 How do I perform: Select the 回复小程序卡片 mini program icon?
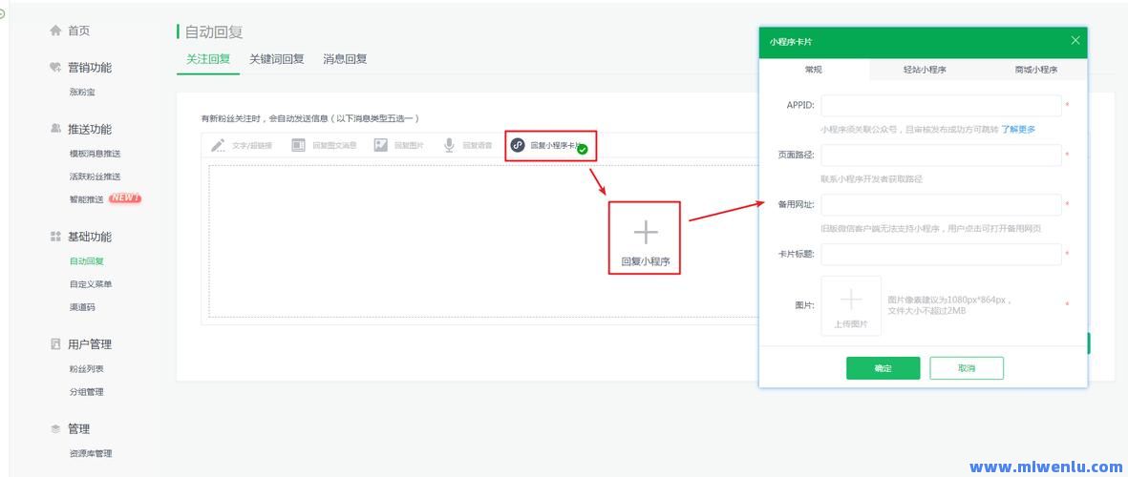click(518, 145)
